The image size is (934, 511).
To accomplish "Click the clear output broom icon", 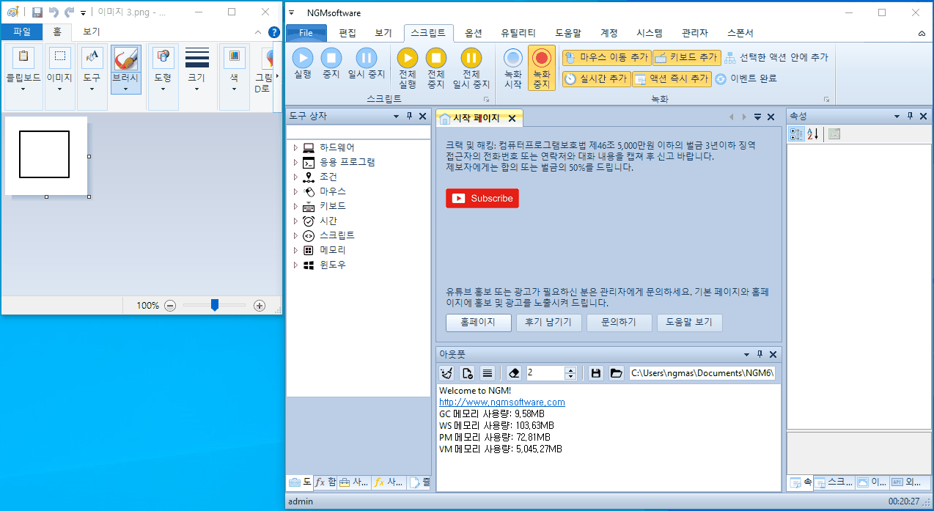I will tap(447, 373).
